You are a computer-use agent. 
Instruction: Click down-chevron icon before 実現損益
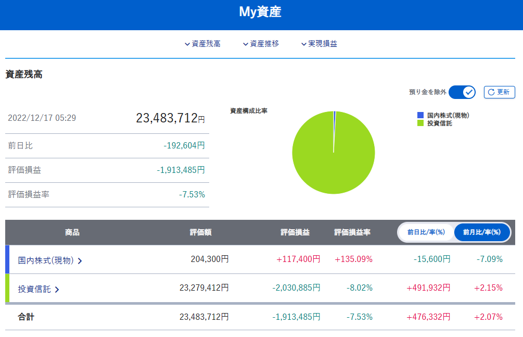point(304,44)
